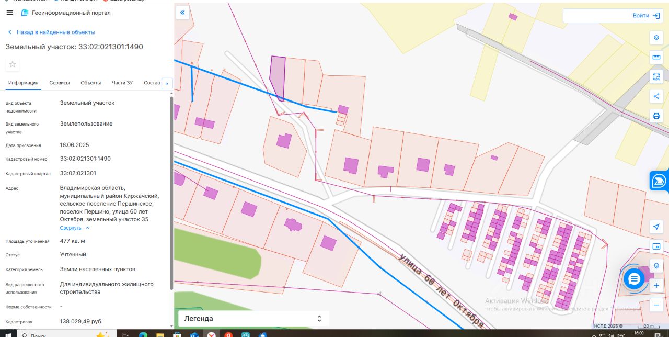Click cadastral number 33:02:021301:1490 value
The image size is (669, 337).
pyautogui.click(x=85, y=159)
